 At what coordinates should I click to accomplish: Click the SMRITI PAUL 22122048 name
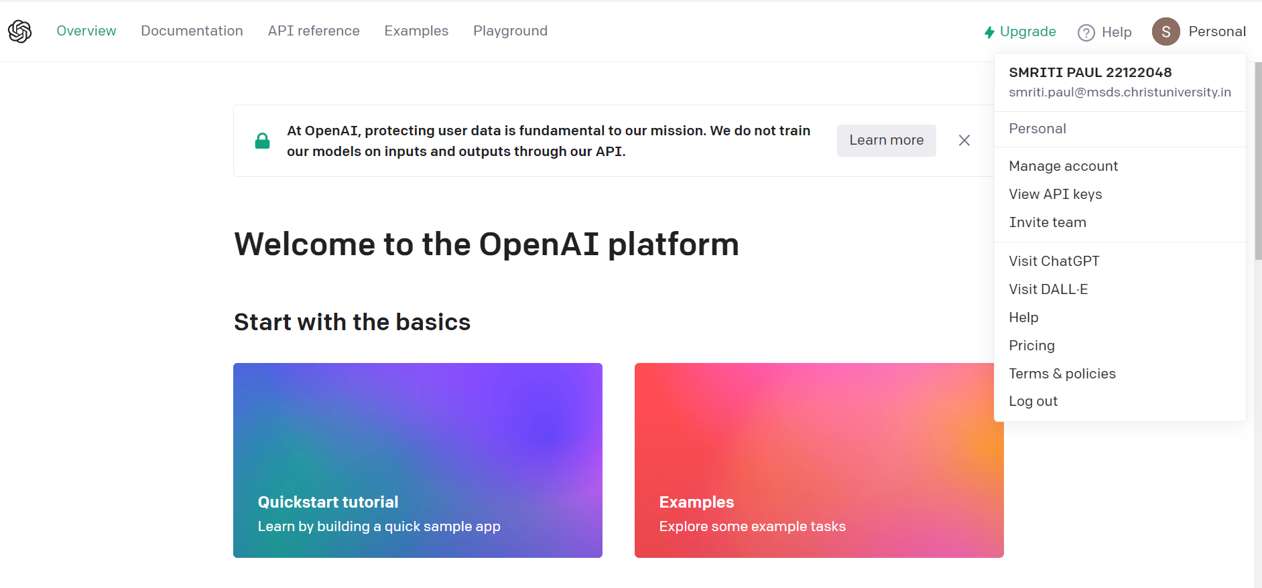coord(1090,72)
